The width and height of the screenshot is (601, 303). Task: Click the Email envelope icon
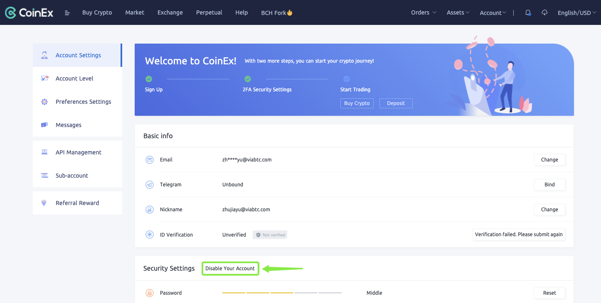[150, 160]
